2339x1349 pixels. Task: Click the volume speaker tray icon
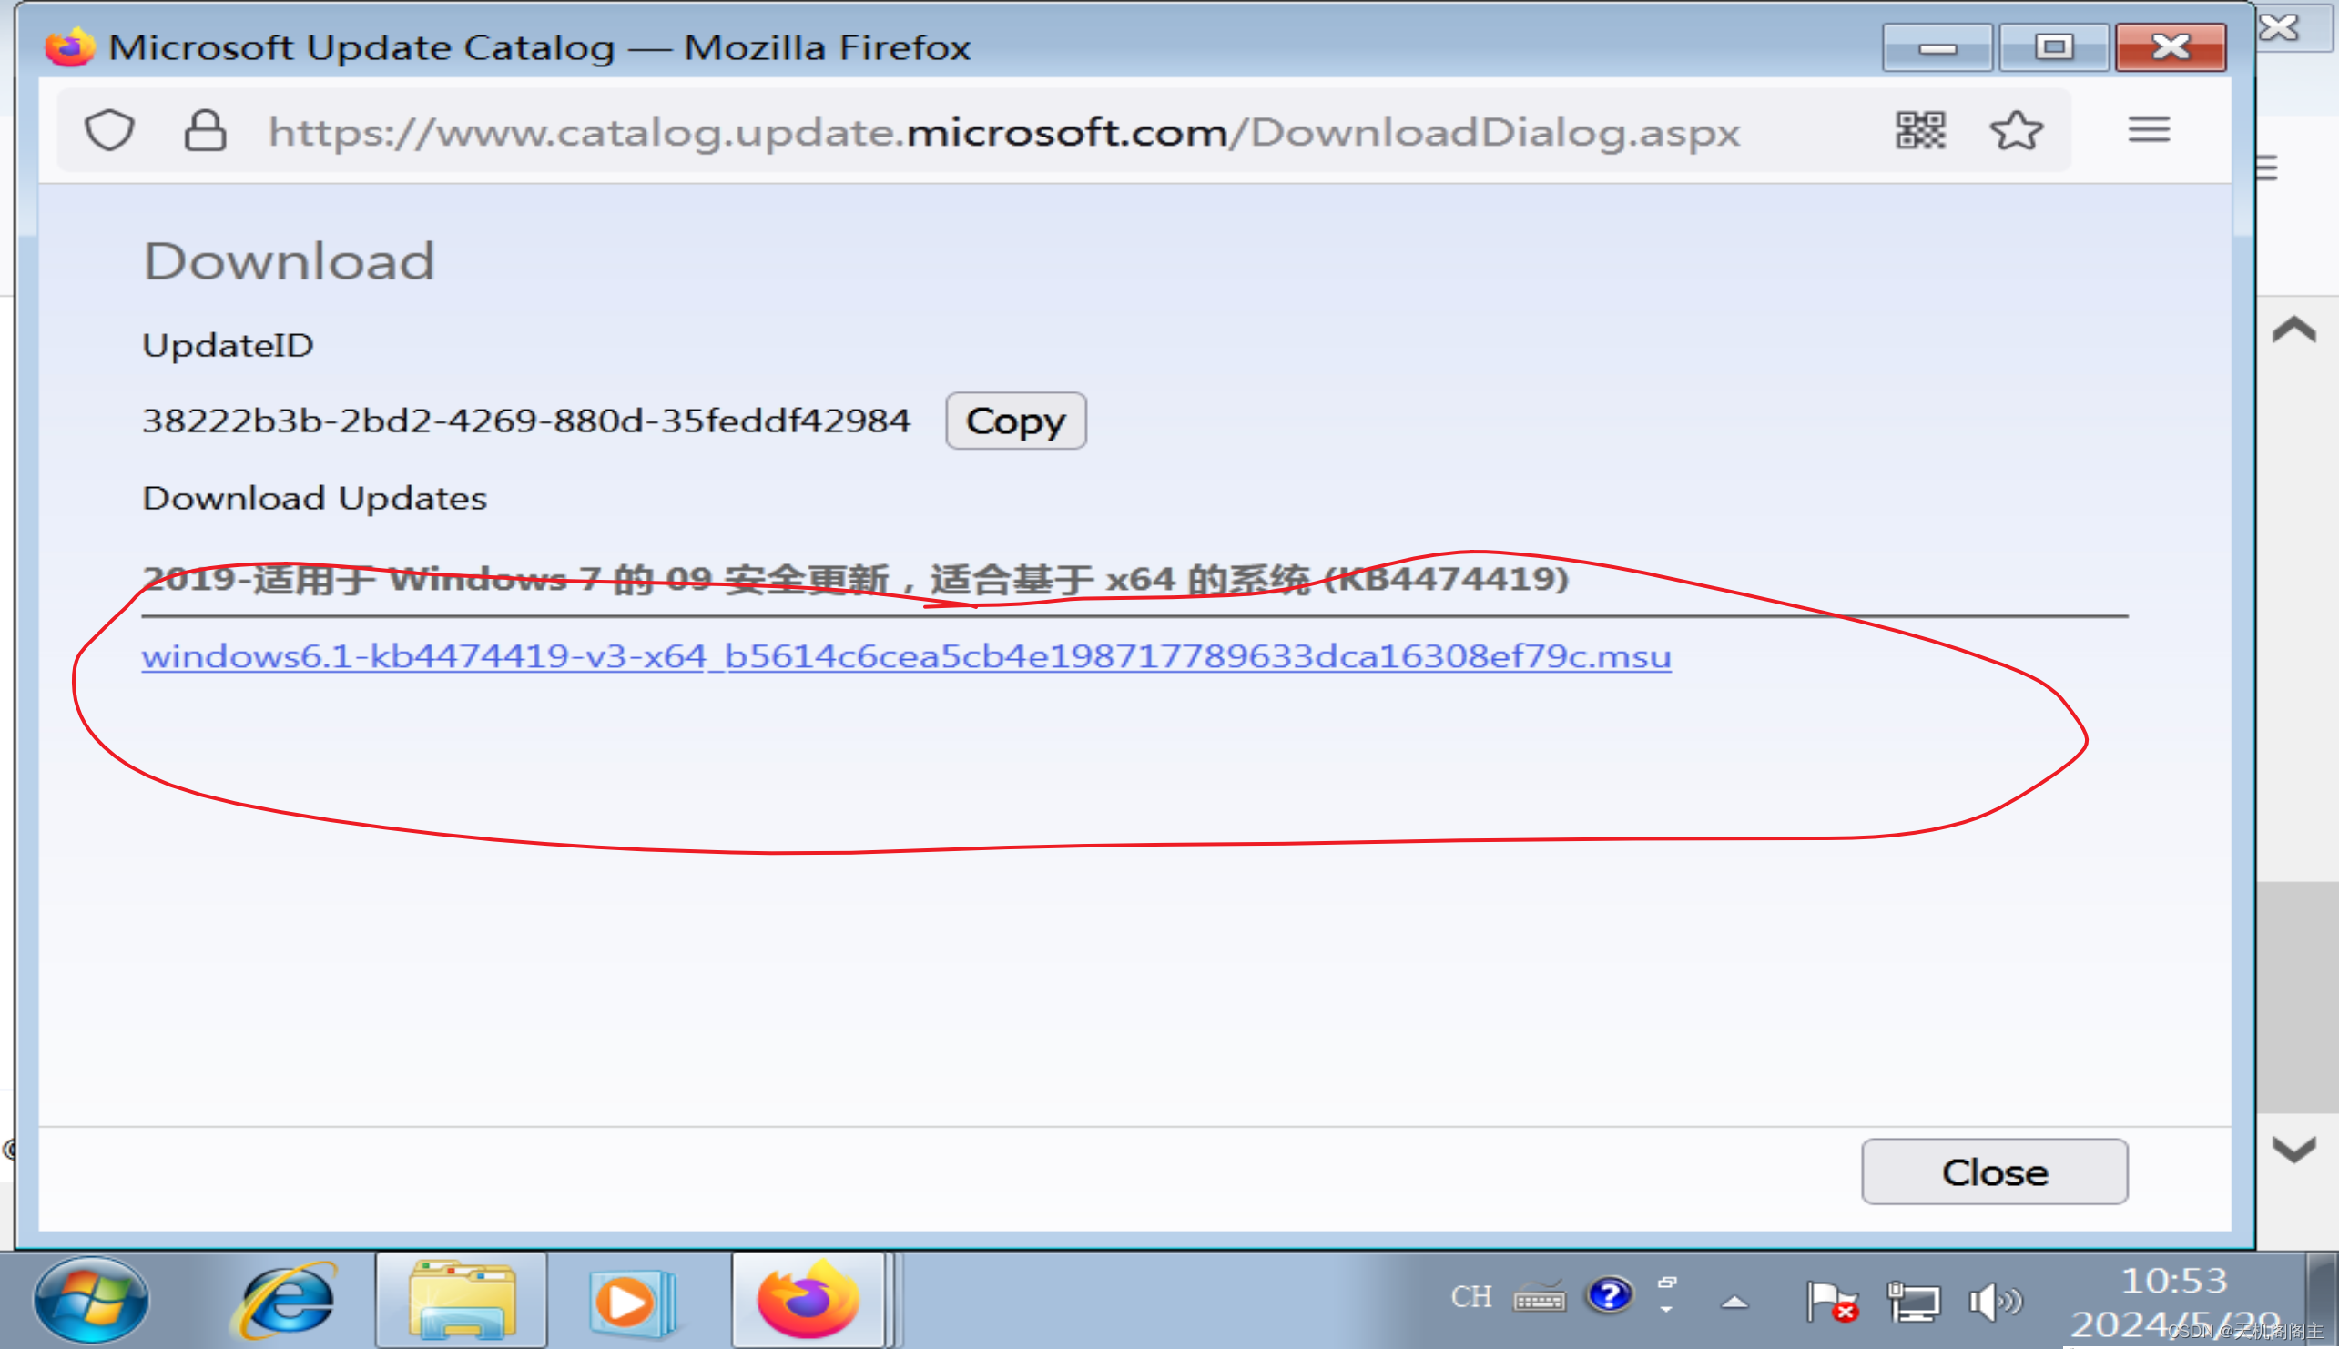coord(1993,1301)
